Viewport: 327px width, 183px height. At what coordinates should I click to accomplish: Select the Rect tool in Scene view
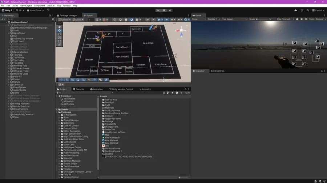[60, 41]
